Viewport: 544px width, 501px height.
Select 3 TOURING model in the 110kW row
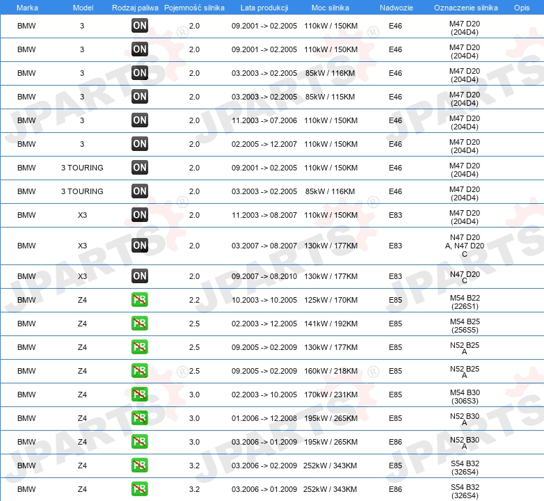tap(82, 168)
